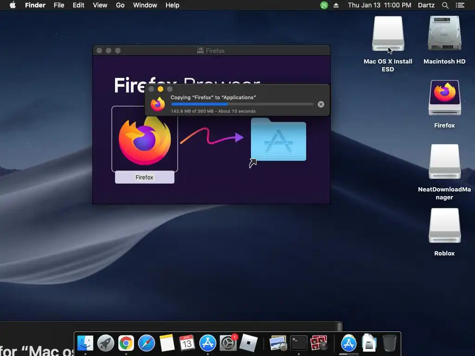Open the Apple menu

[13, 5]
